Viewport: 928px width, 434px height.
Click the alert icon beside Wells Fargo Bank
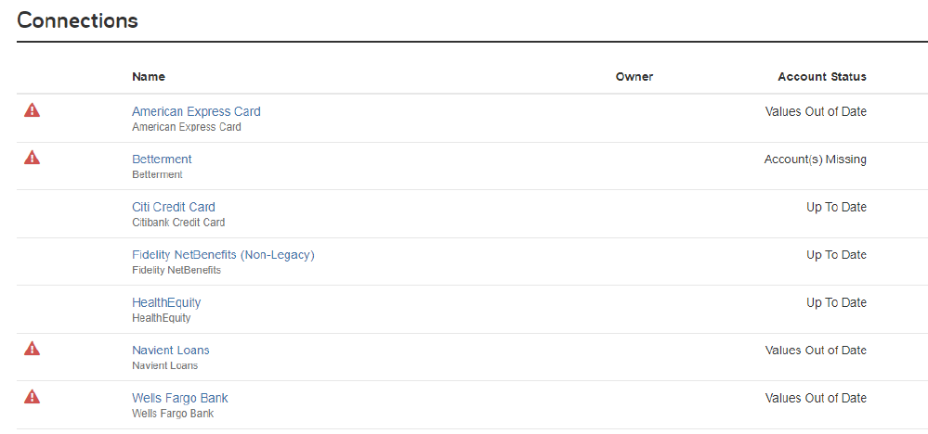pos(32,396)
